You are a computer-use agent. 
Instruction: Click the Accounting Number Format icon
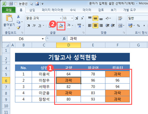130,25
